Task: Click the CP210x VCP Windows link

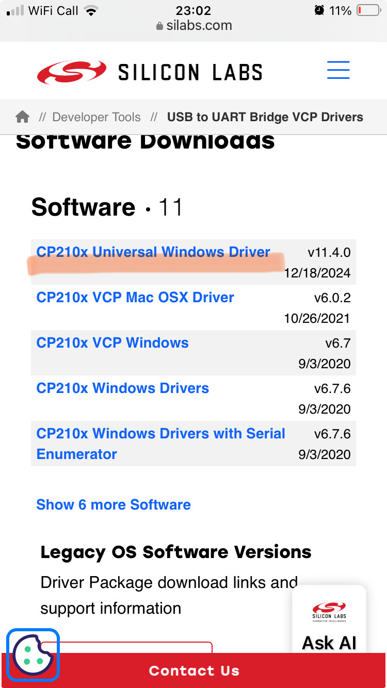Action: 112,342
